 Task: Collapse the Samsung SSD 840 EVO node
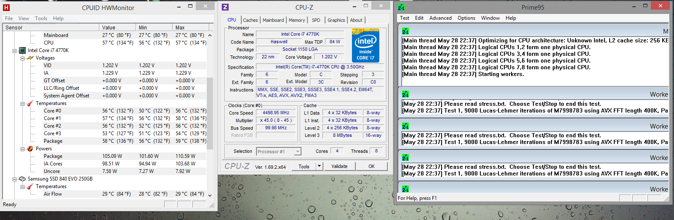pyautogui.click(x=14, y=179)
